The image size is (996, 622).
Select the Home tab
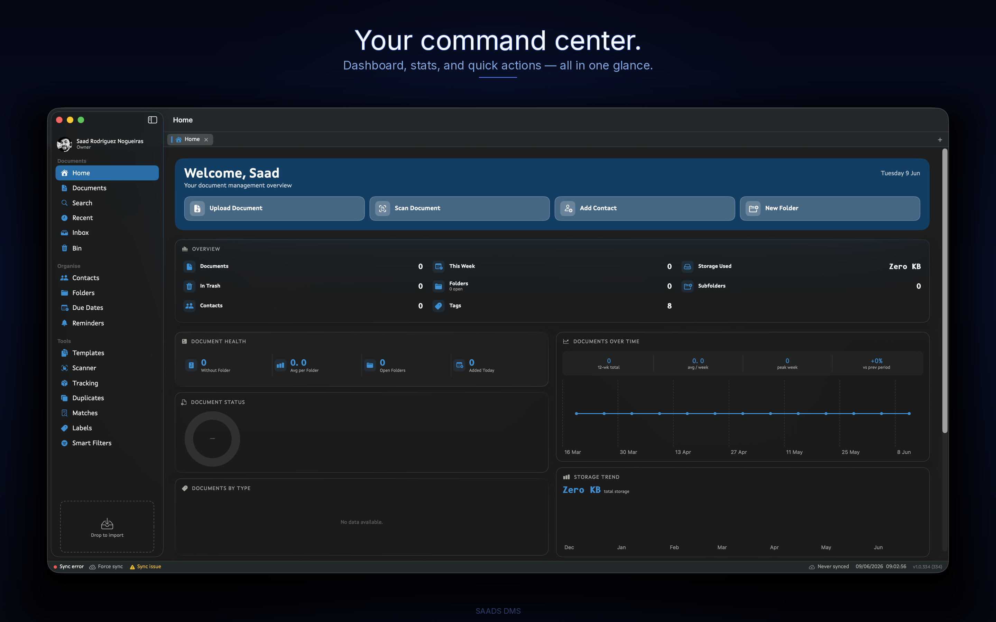point(190,140)
